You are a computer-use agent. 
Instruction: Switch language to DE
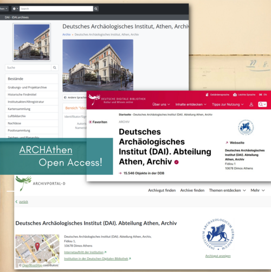(260, 94)
